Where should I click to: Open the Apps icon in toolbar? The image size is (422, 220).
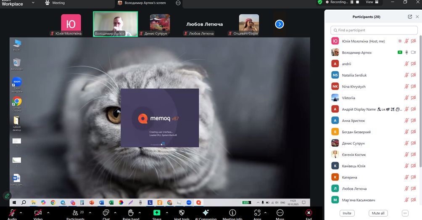tap(257, 213)
